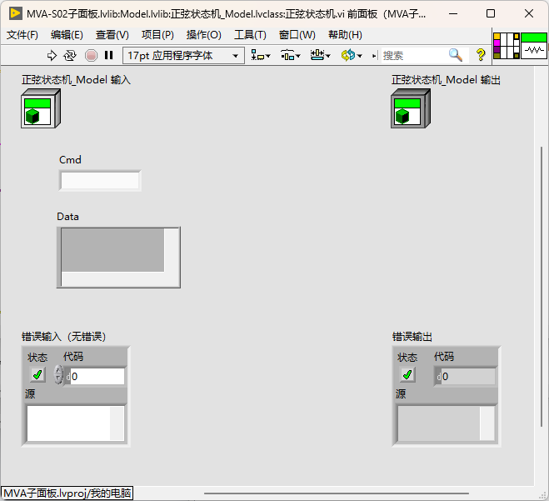Click the Cmd label
This screenshot has width=549, height=501.
[70, 160]
